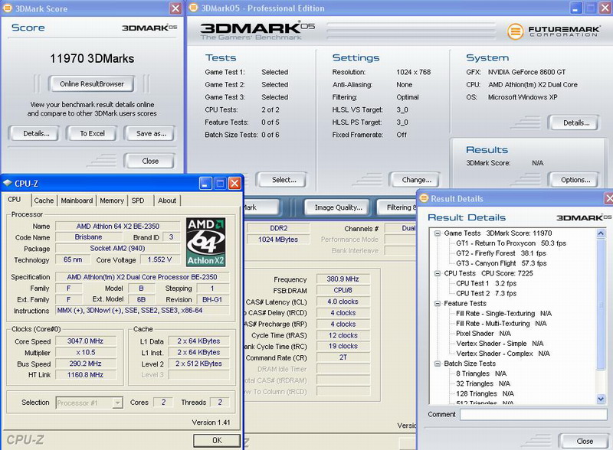613x450 pixels.
Task: Click the Image Quality... button
Action: pos(338,207)
